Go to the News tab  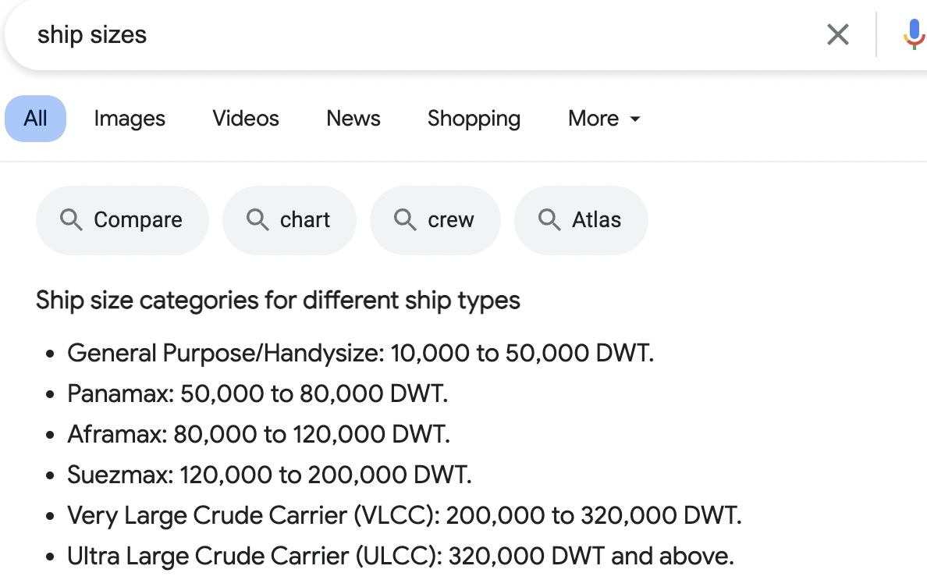353,119
